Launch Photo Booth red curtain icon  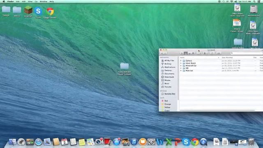(108, 142)
